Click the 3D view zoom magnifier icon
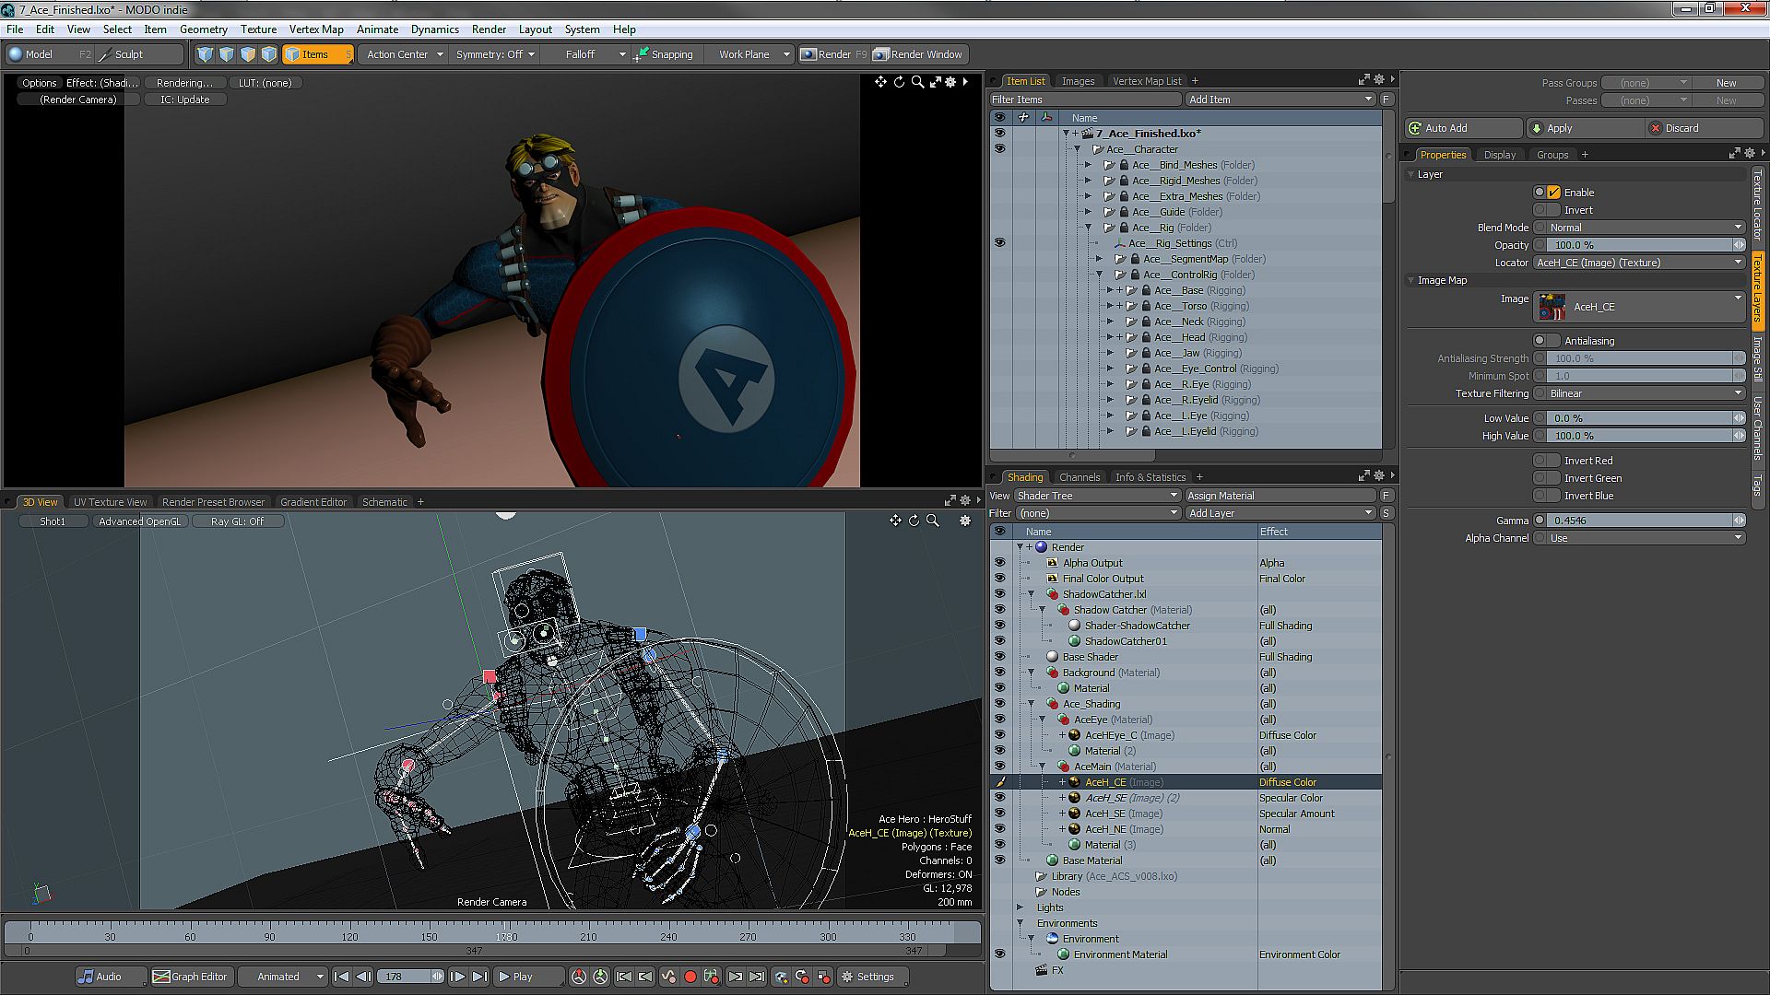 click(933, 521)
